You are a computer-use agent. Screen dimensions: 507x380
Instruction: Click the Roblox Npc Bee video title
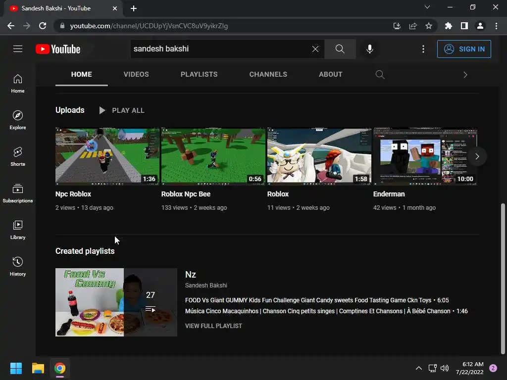(x=186, y=194)
